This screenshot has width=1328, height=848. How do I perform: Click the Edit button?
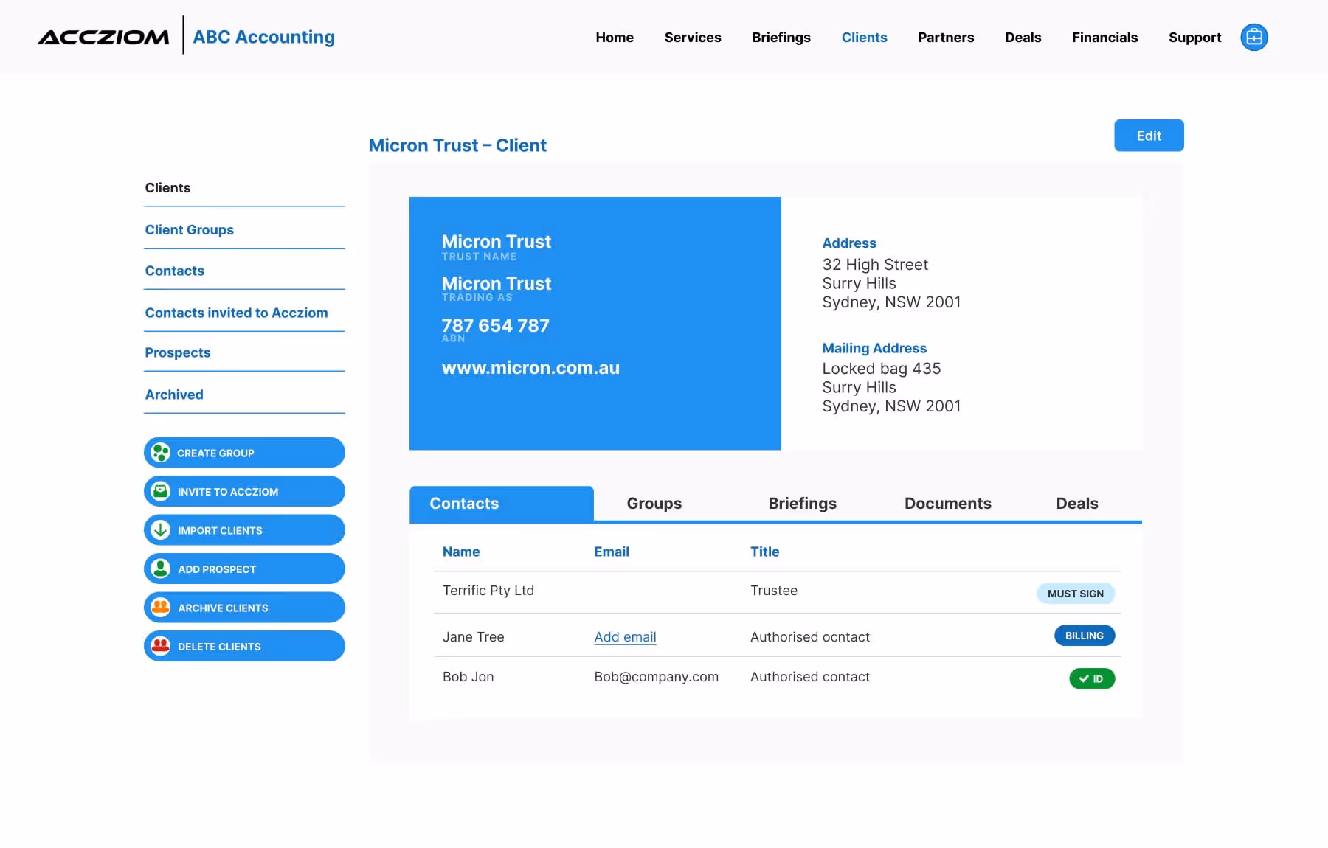(1149, 136)
